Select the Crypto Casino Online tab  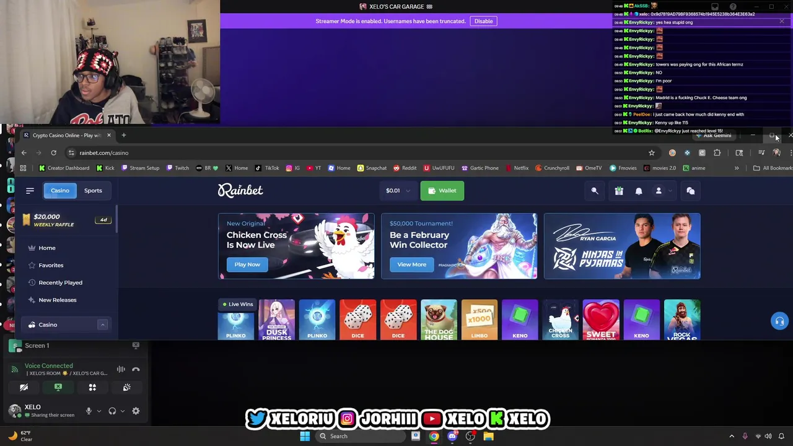[x=66, y=135]
